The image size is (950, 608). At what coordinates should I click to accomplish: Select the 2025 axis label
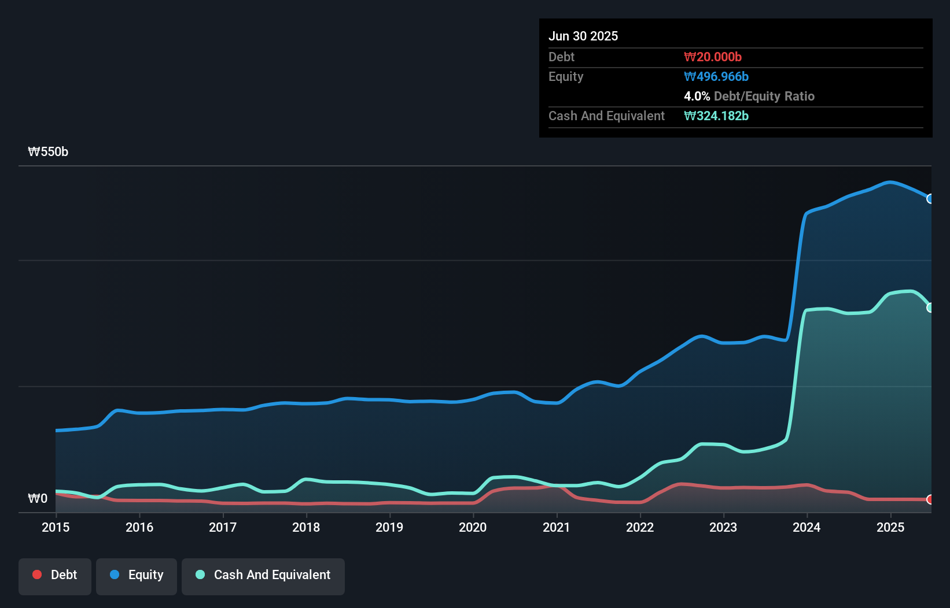[890, 527]
